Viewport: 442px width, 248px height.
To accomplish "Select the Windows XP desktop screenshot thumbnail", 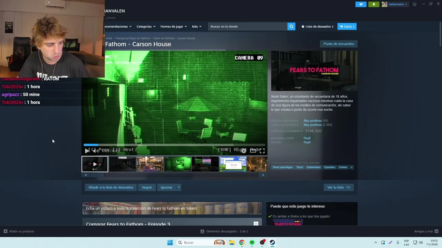I will pyautogui.click(x=233, y=164).
